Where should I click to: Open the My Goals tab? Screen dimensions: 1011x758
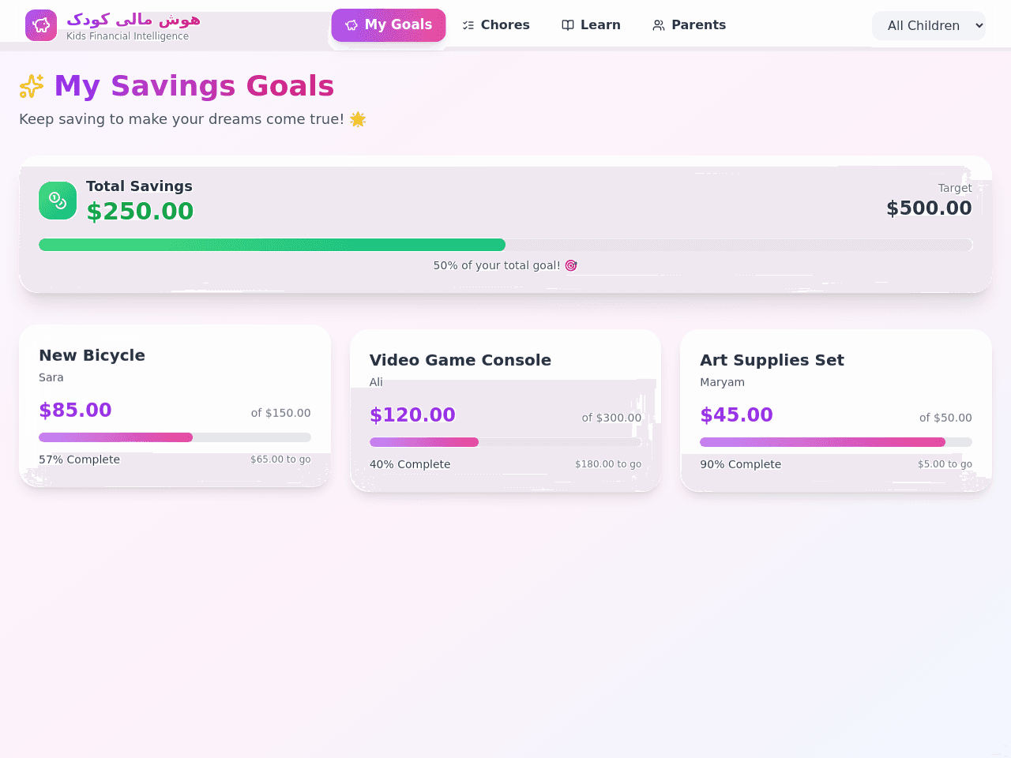click(389, 25)
